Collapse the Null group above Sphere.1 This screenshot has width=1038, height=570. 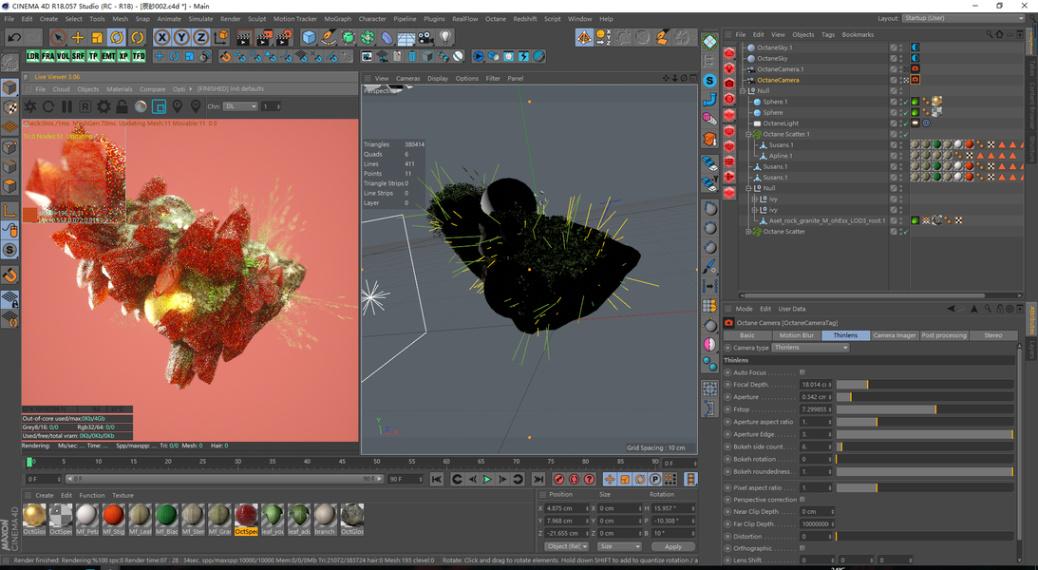coord(743,90)
